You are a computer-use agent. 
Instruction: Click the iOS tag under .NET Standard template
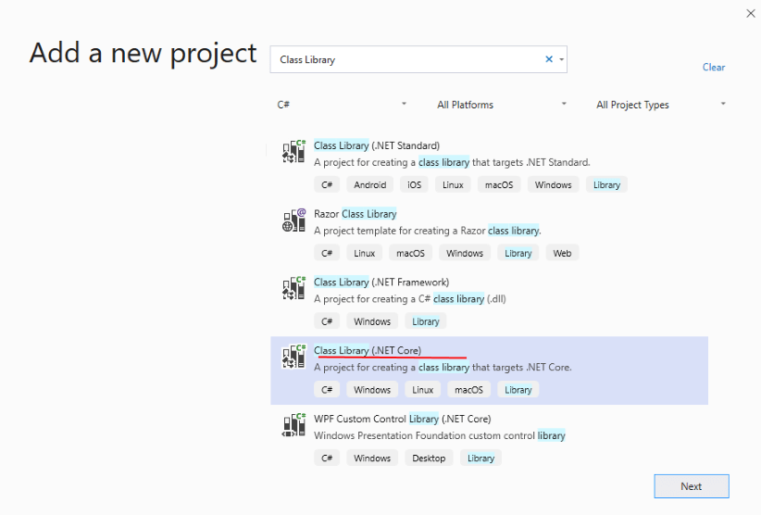(414, 185)
